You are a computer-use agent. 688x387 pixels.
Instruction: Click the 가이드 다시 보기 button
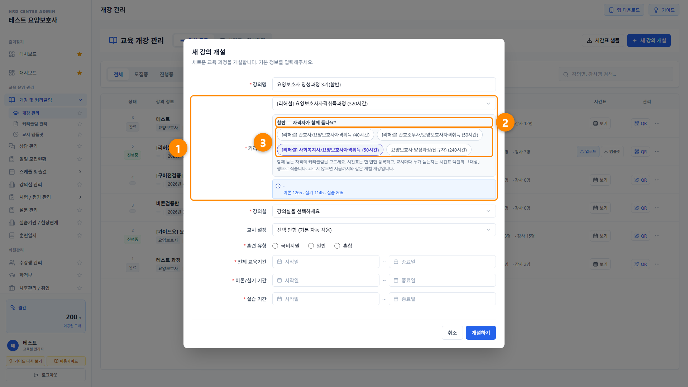coord(25,361)
